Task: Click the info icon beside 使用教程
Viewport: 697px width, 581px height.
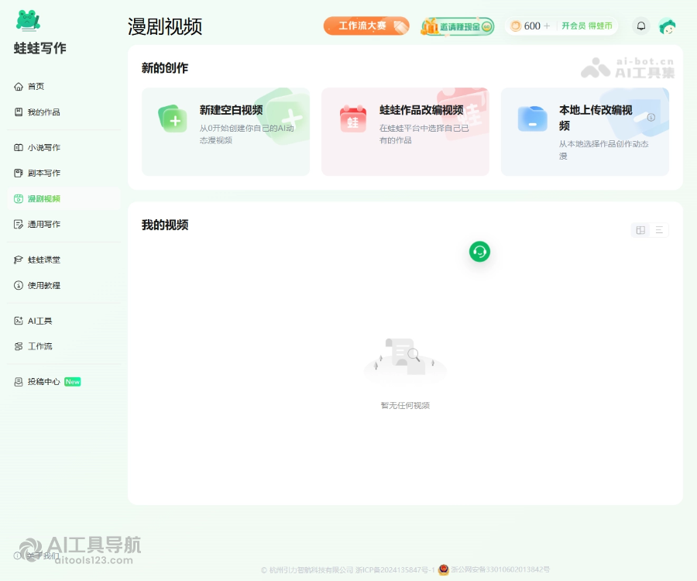Action: pos(19,285)
